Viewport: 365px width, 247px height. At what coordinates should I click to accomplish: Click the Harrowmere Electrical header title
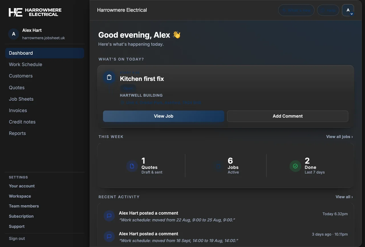point(122,10)
